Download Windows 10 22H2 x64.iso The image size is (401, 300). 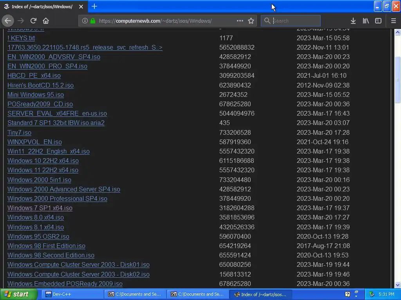43,161
